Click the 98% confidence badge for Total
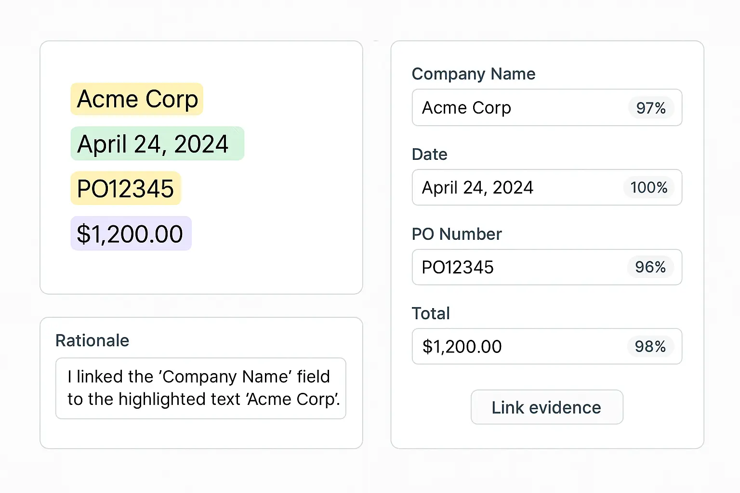The height and width of the screenshot is (493, 740). tap(651, 346)
